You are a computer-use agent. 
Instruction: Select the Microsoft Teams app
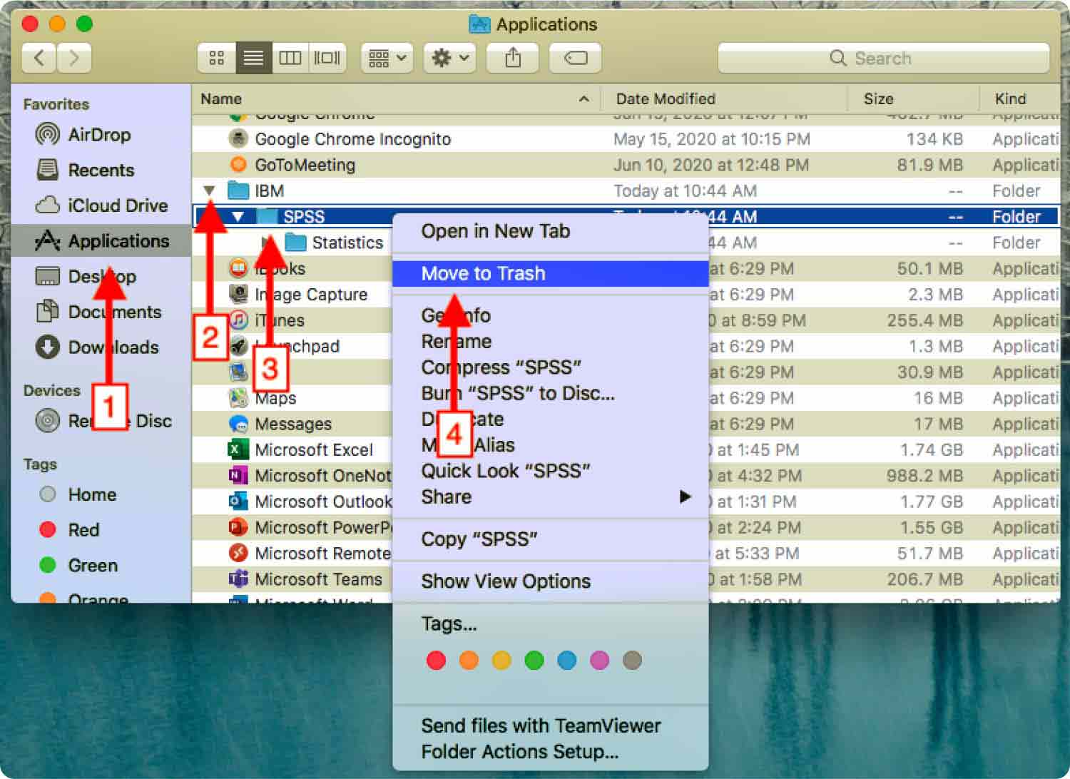point(292,579)
